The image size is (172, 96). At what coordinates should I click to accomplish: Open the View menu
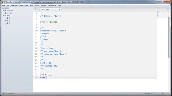pos(26,5)
